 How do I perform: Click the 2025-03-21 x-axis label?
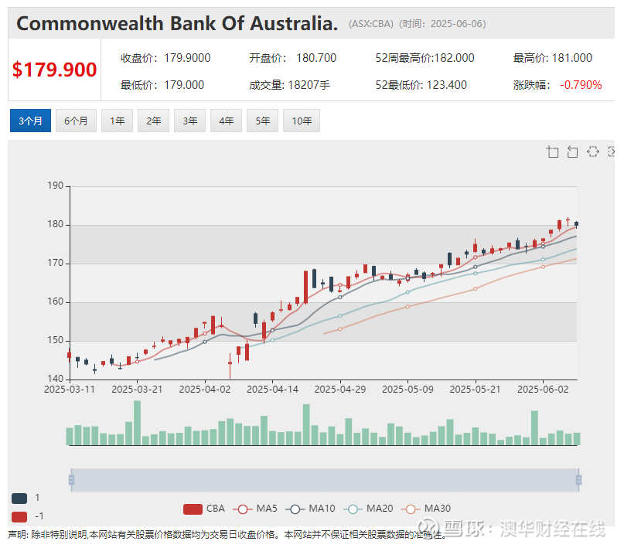click(x=137, y=390)
